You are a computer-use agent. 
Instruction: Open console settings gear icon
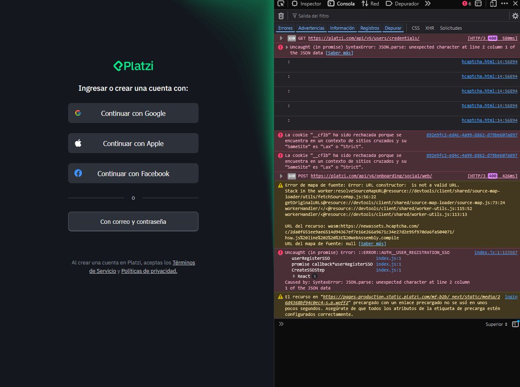tap(515, 16)
